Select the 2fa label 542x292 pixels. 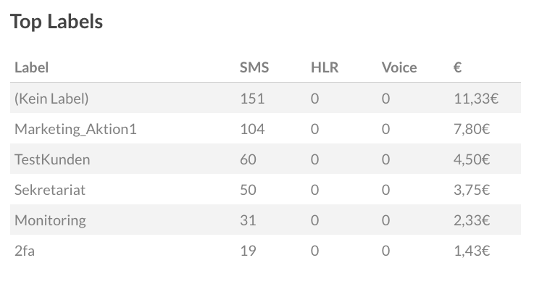[25, 251]
